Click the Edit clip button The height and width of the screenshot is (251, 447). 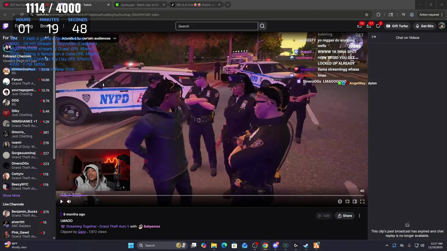(323, 216)
